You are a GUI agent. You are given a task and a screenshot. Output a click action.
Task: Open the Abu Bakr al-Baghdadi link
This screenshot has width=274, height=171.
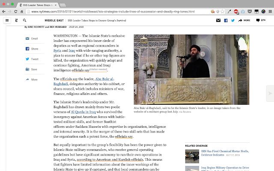click(84, 82)
